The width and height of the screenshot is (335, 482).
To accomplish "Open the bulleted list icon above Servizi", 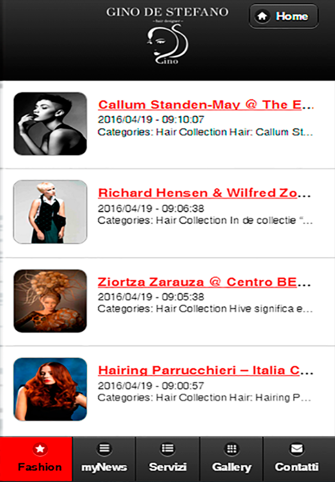I will click(167, 449).
